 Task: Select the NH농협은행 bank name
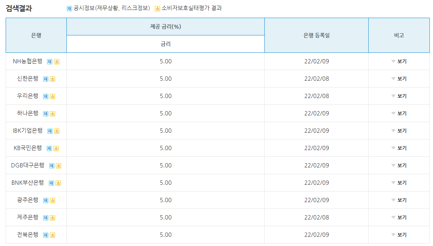pyautogui.click(x=28, y=61)
